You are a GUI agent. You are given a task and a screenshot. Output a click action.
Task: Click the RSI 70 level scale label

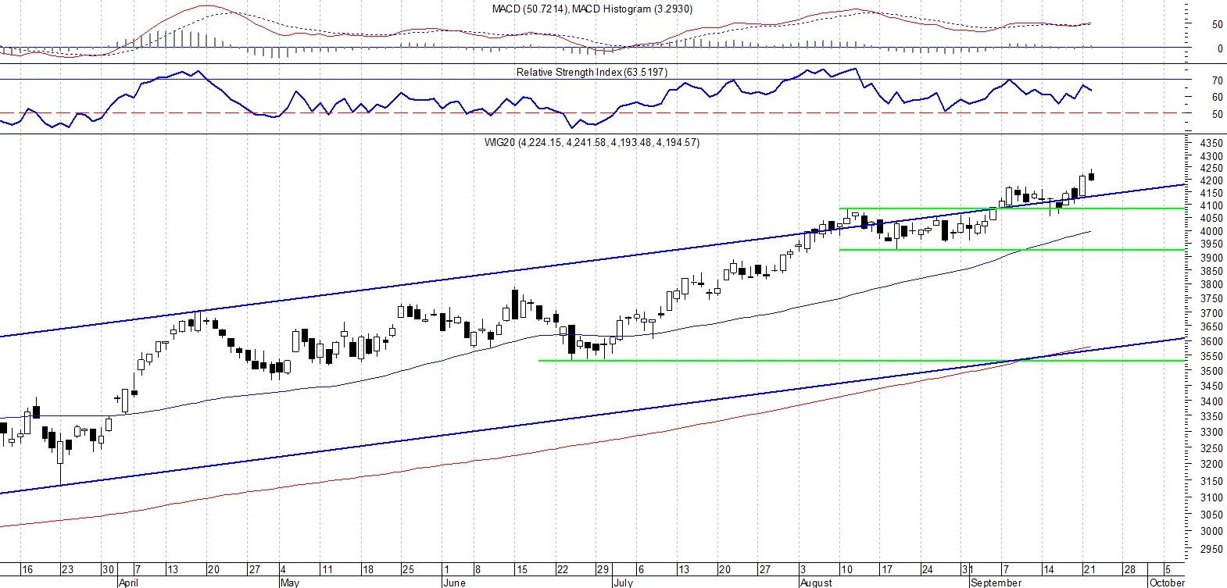coord(1217,81)
